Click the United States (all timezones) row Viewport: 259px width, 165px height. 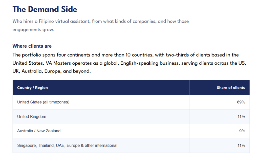(x=131, y=102)
